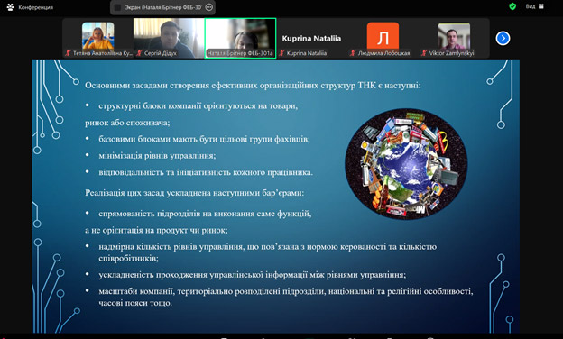Click the Конференция title text
The width and height of the screenshot is (563, 339).
36,7
